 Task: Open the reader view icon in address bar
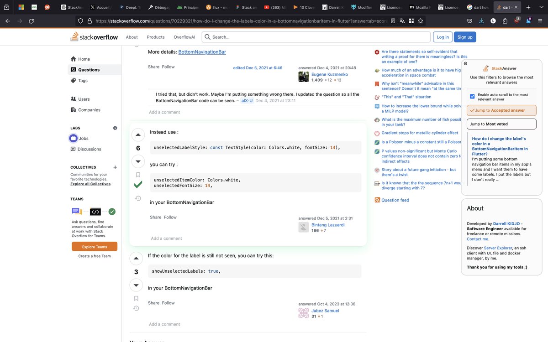[393, 21]
